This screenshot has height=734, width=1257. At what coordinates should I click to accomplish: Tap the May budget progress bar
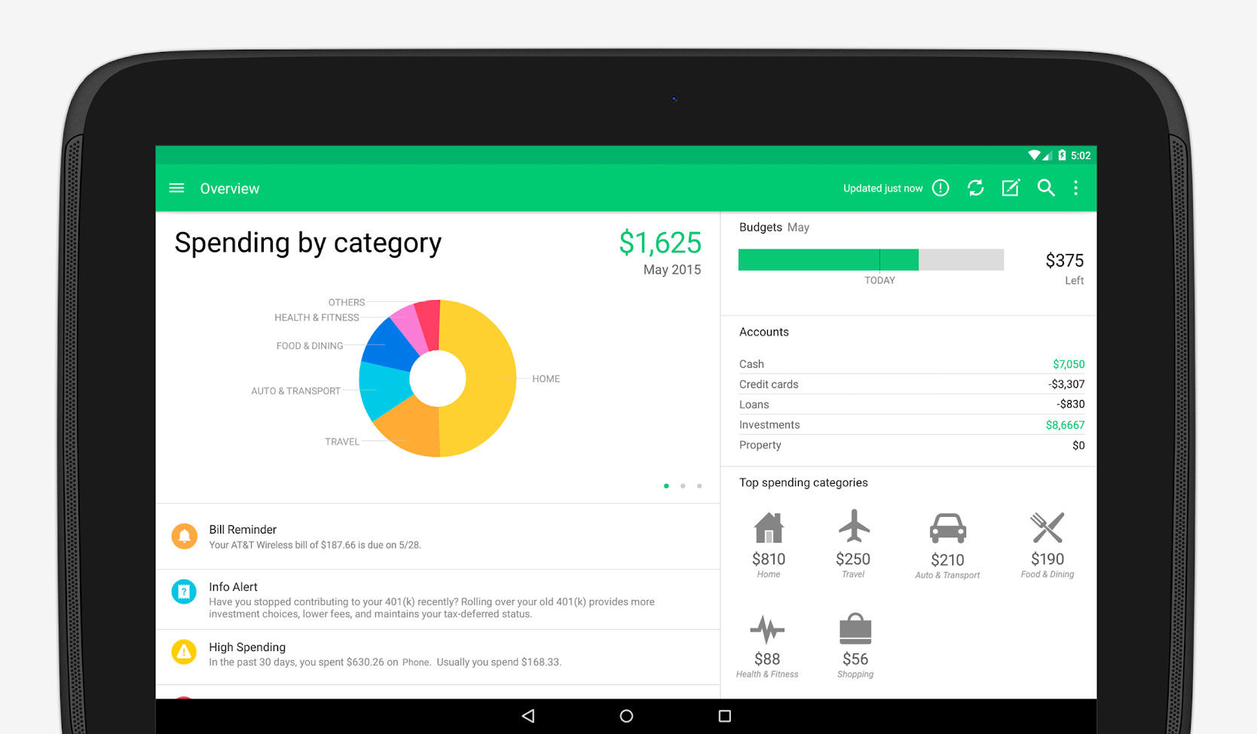pos(870,260)
